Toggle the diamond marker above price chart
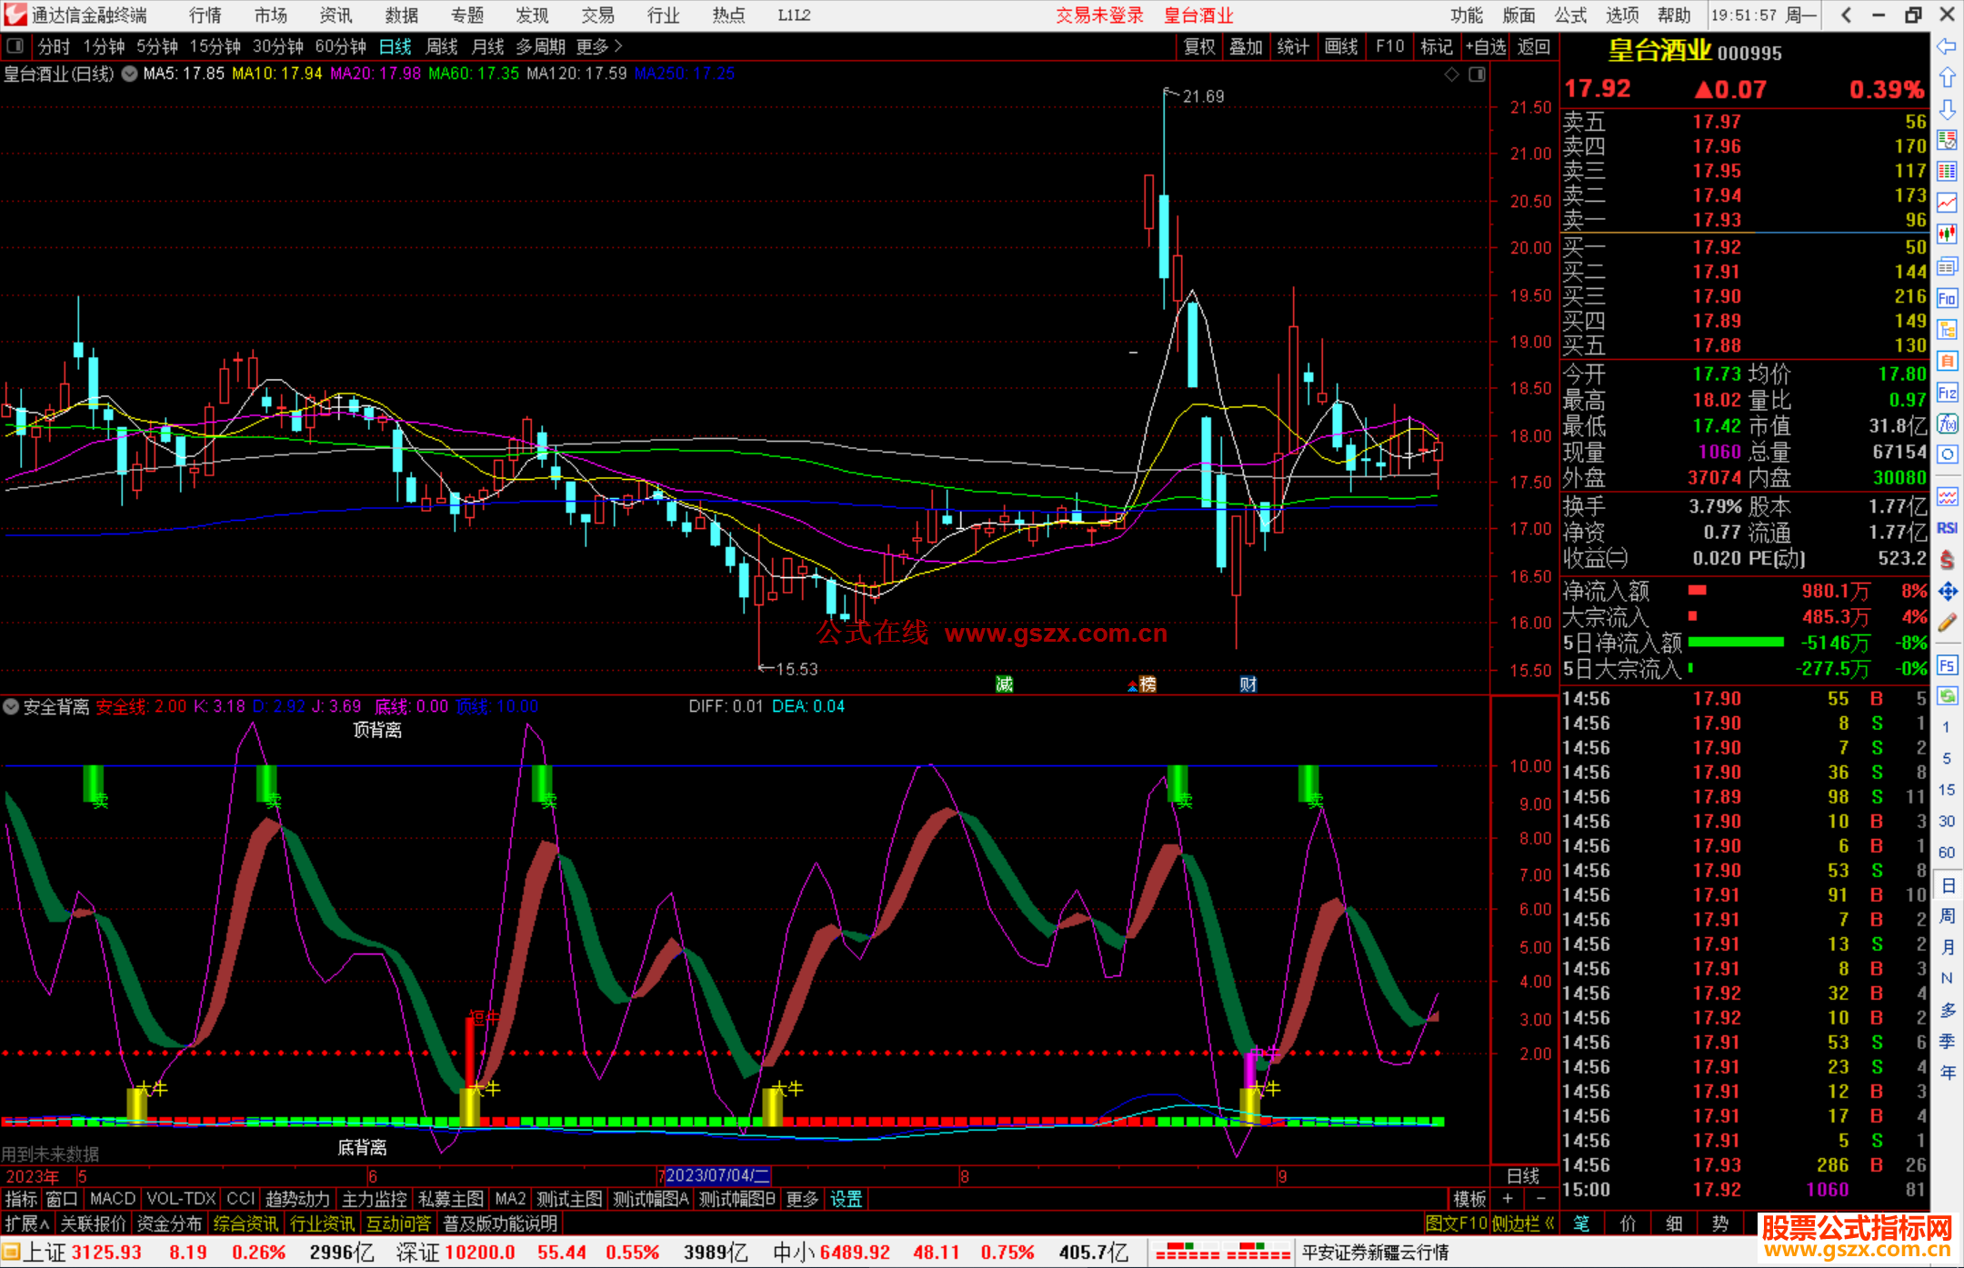 coord(1451,75)
